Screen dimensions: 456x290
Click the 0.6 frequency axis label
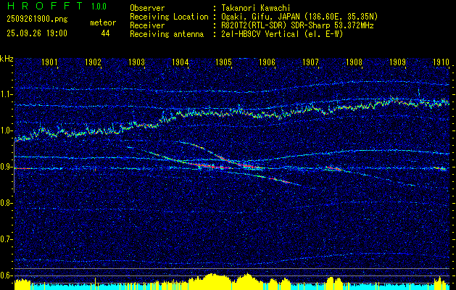(7, 275)
